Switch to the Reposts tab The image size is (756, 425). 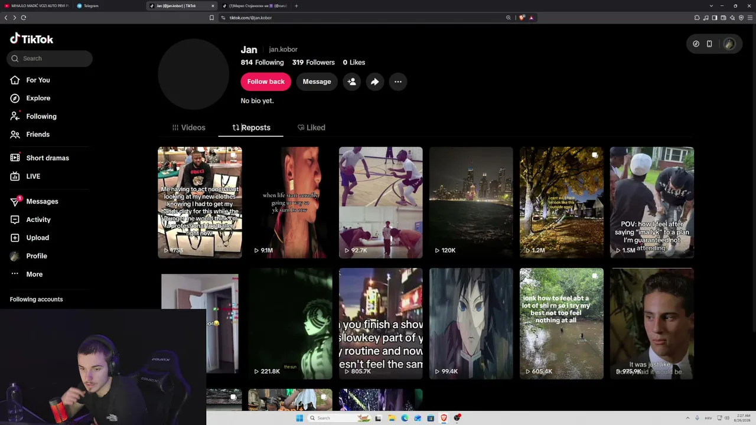251,127
